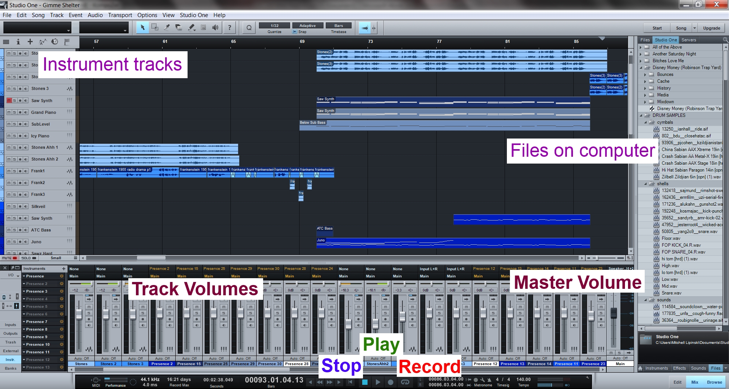
Task: Choose the Paint tool in the toolbar
Action: coord(191,27)
